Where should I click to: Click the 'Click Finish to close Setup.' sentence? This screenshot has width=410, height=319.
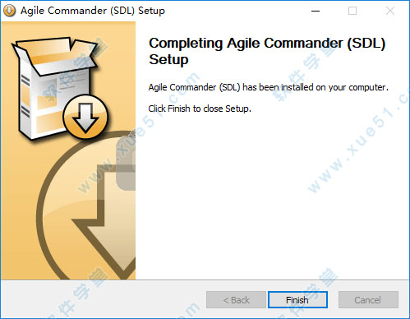pyautogui.click(x=200, y=109)
